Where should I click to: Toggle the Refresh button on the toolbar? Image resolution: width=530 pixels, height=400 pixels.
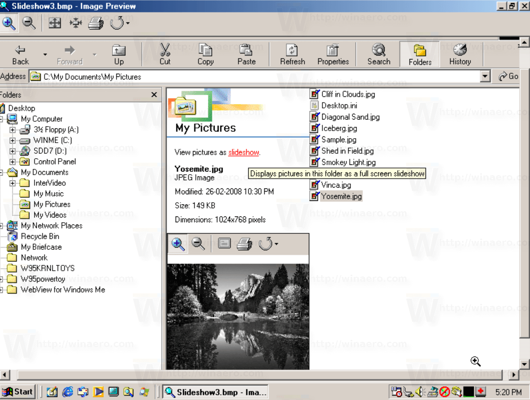tap(292, 54)
